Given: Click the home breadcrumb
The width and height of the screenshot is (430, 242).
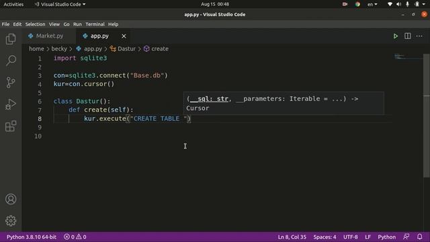Looking at the screenshot, I should pyautogui.click(x=36, y=48).
